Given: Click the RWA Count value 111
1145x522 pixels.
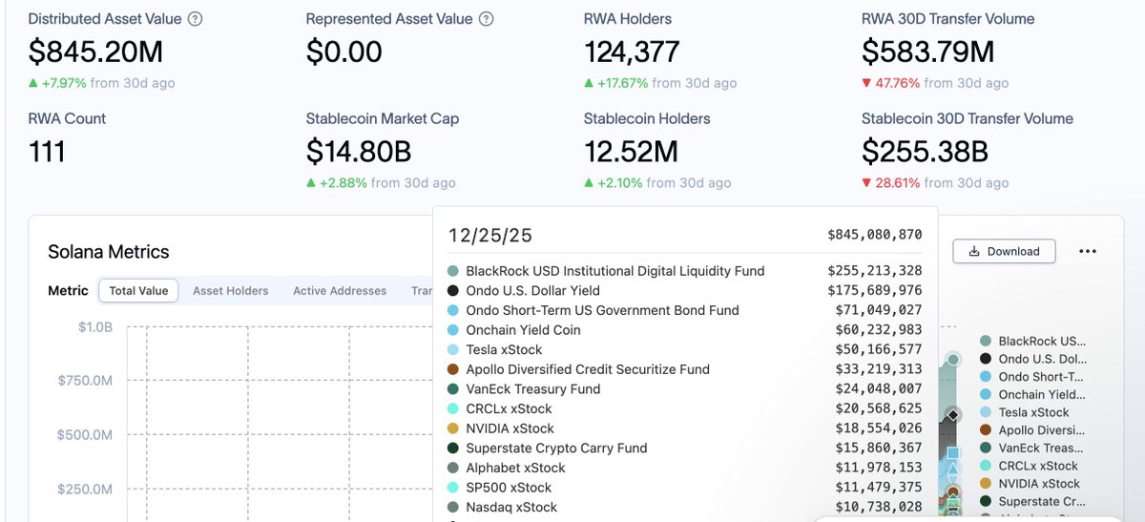Looking at the screenshot, I should 47,151.
